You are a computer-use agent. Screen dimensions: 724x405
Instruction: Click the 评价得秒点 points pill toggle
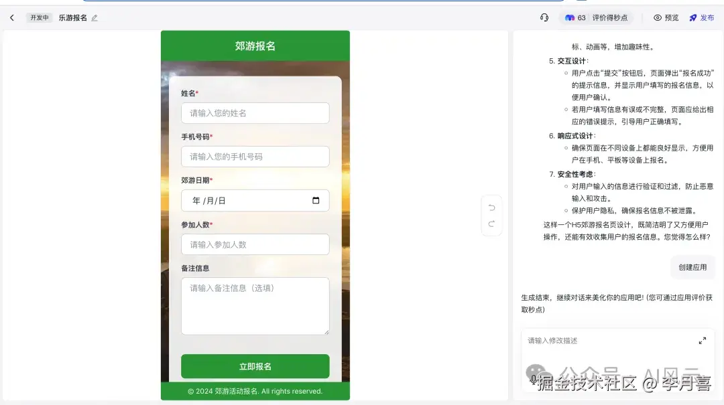[x=613, y=18]
